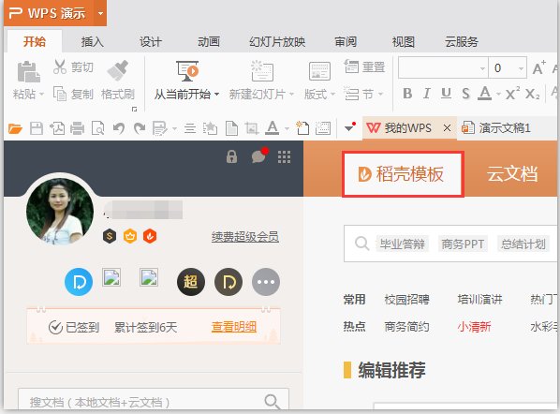560x414 pixels.
Task: Open the 审阅 ribbon tab
Action: click(x=346, y=42)
